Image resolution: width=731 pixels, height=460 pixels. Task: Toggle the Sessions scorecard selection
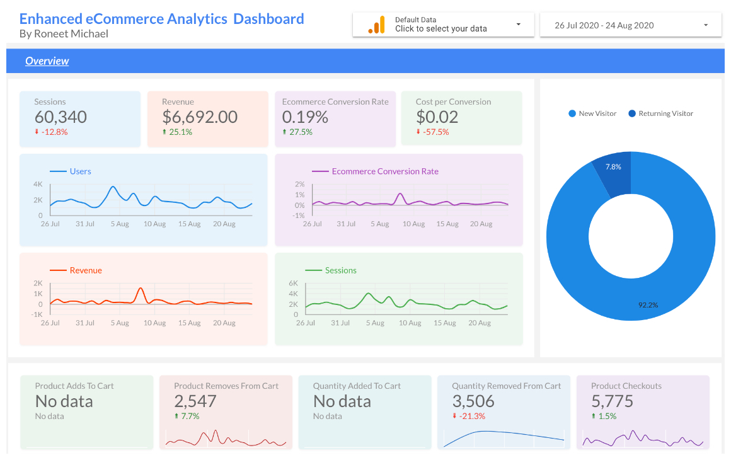[x=80, y=118]
